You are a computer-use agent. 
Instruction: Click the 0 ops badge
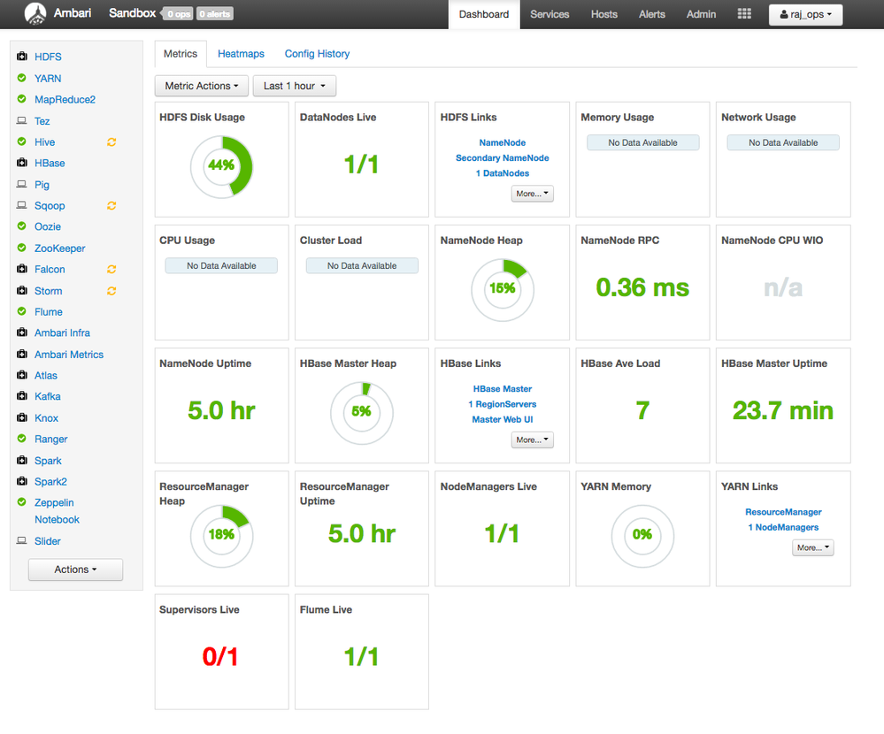[178, 14]
